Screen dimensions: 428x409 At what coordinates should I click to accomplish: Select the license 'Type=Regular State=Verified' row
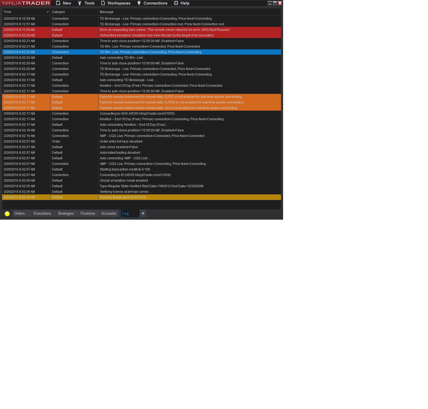[x=141, y=186]
